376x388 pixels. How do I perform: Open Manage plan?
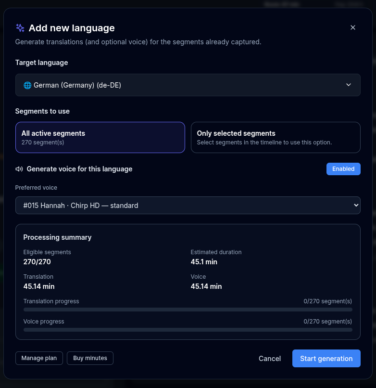(x=39, y=358)
